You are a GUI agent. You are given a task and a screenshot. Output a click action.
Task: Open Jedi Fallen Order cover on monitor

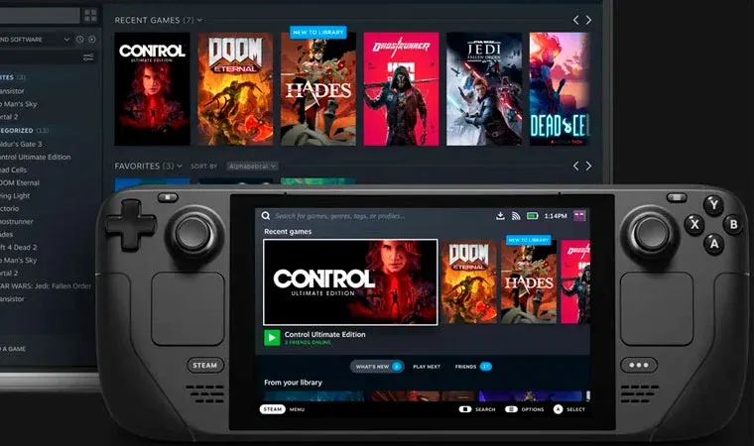pos(484,89)
